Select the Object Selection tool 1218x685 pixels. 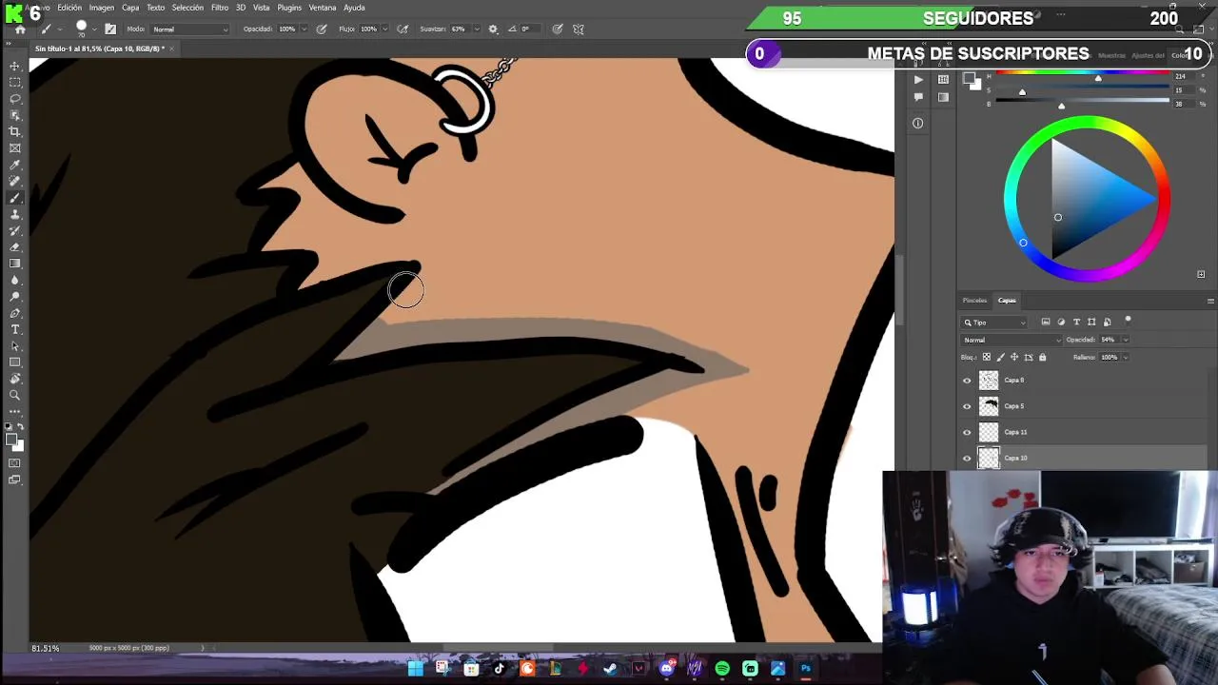[x=15, y=115]
